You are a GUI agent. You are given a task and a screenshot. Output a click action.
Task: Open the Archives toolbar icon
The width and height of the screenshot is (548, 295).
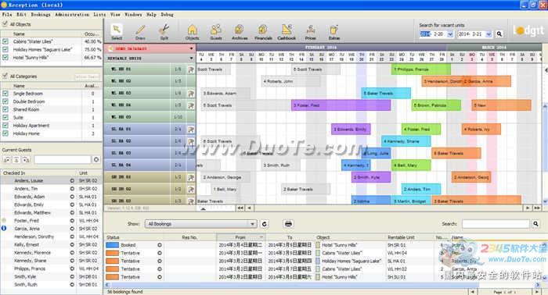point(240,32)
